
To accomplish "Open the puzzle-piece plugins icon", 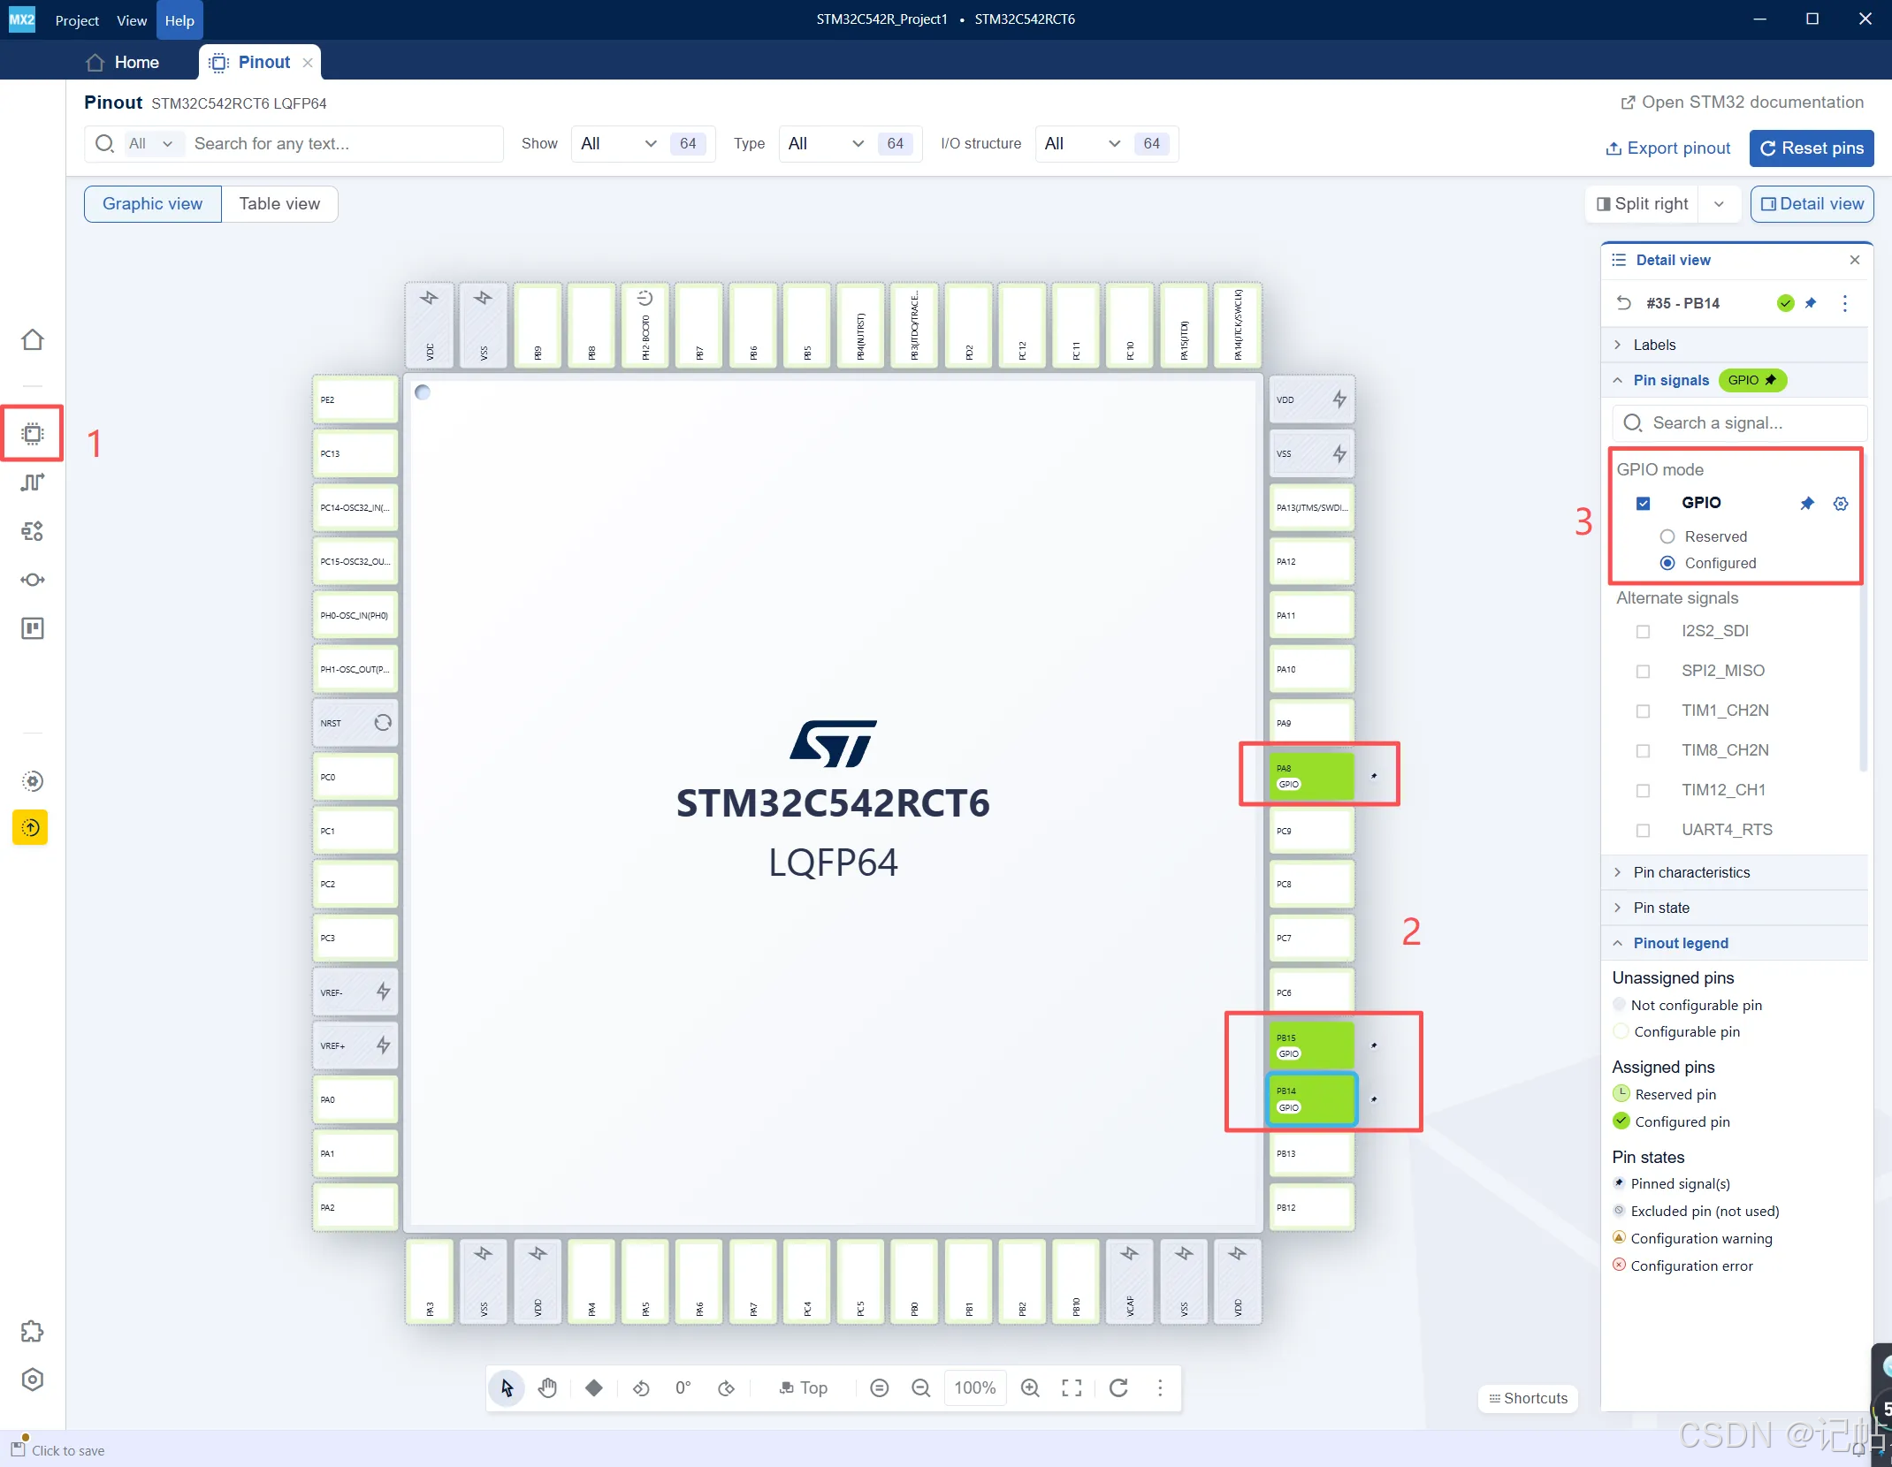I will click(x=33, y=1332).
